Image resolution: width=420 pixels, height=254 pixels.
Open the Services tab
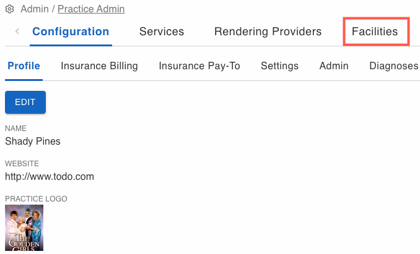(x=162, y=32)
